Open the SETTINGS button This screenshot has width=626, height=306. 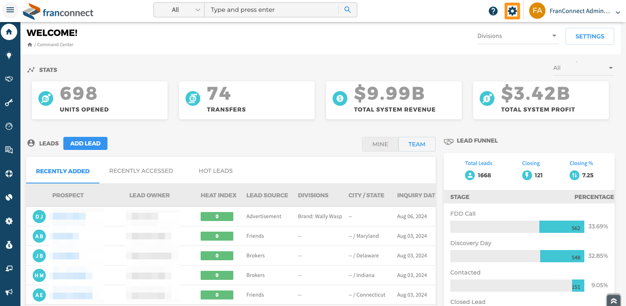tap(589, 36)
